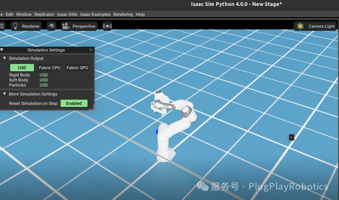Toggle Reset Simulation on Stop Enabled
Screen dimensions: 339x200
tap(74, 103)
